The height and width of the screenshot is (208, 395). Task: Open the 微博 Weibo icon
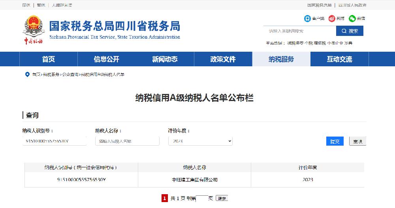[332, 19]
